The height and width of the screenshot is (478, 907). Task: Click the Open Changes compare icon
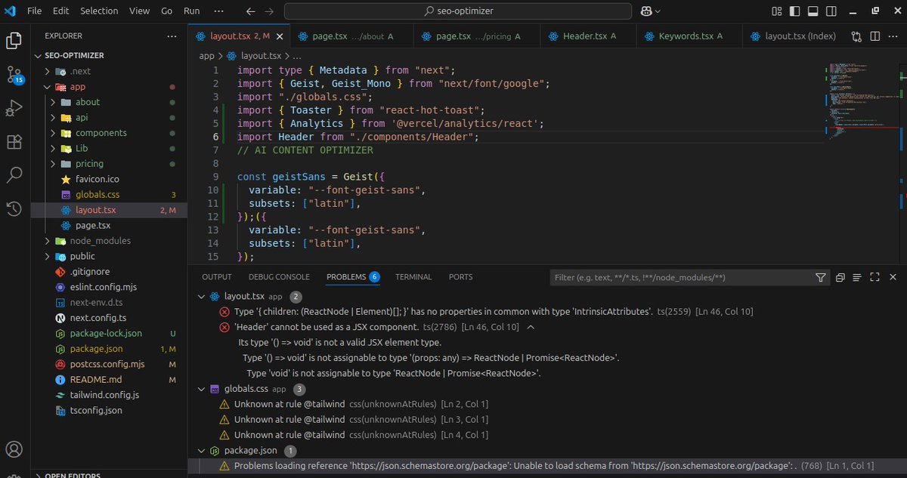pyautogui.click(x=856, y=36)
